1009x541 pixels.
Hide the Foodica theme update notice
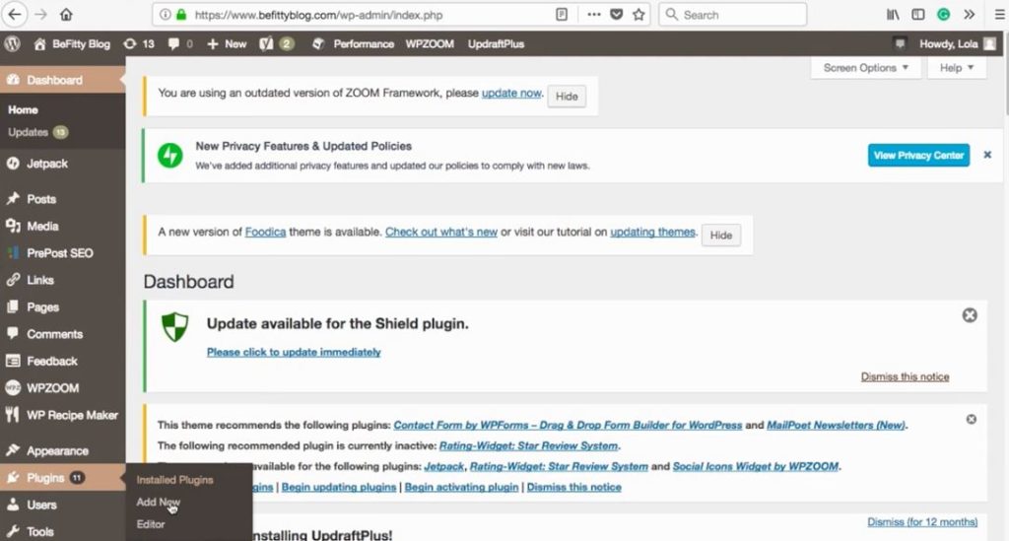pyautogui.click(x=720, y=235)
